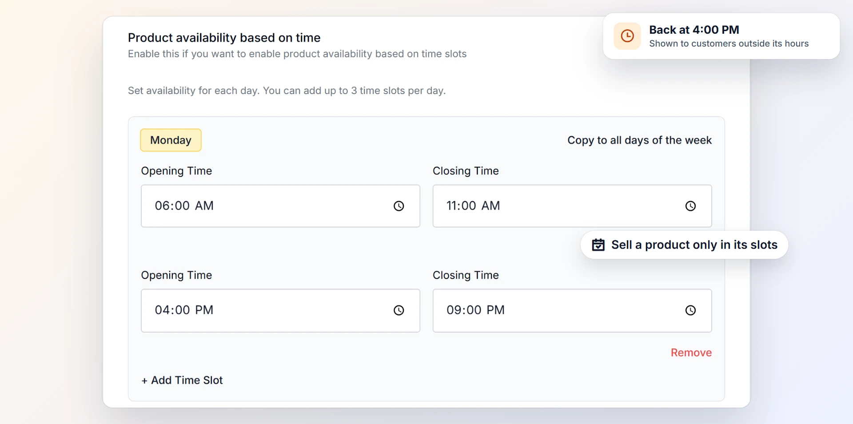The width and height of the screenshot is (853, 424).
Task: Click the orange clock icon beside 'Back at 4:00 PM'
Action: 627,36
